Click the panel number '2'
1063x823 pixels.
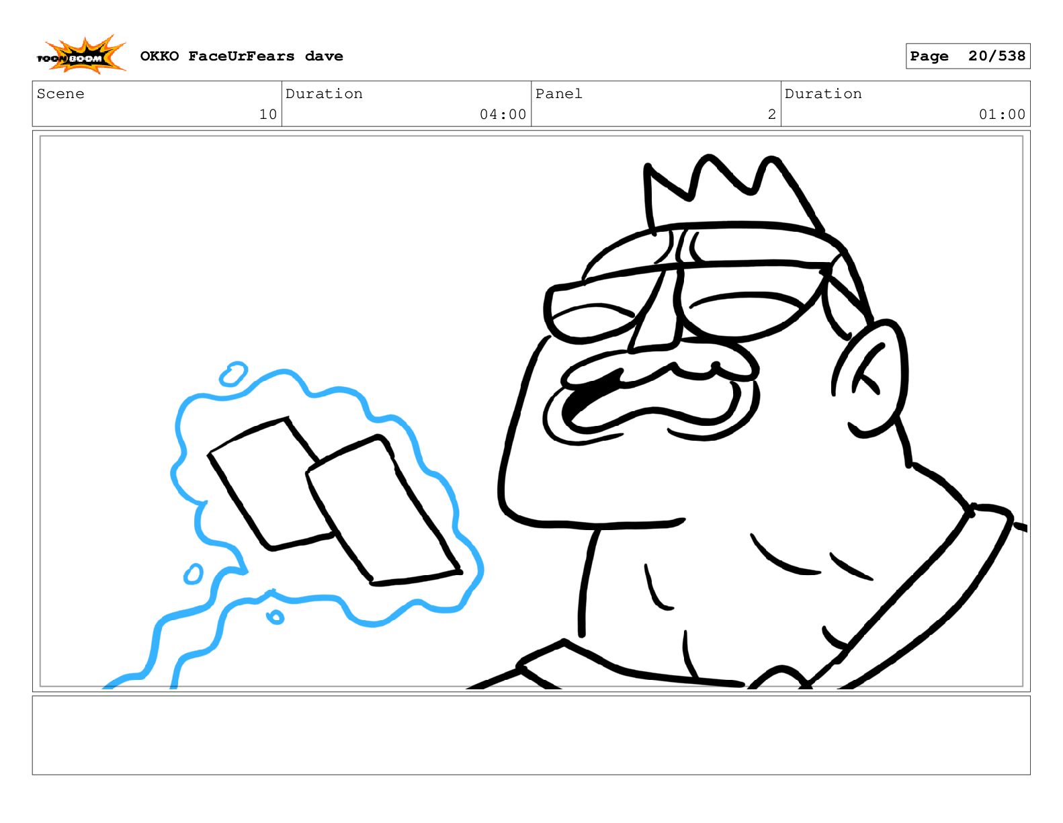pyautogui.click(x=772, y=115)
